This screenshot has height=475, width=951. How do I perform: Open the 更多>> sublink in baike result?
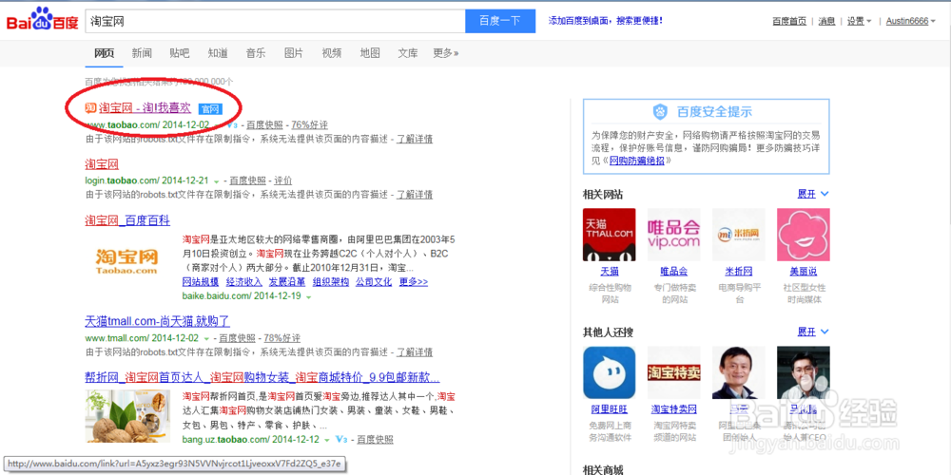[x=414, y=282]
